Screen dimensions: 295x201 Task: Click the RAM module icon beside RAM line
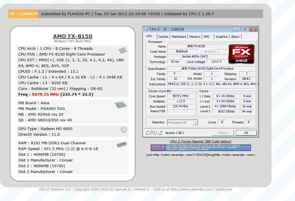tap(122, 145)
